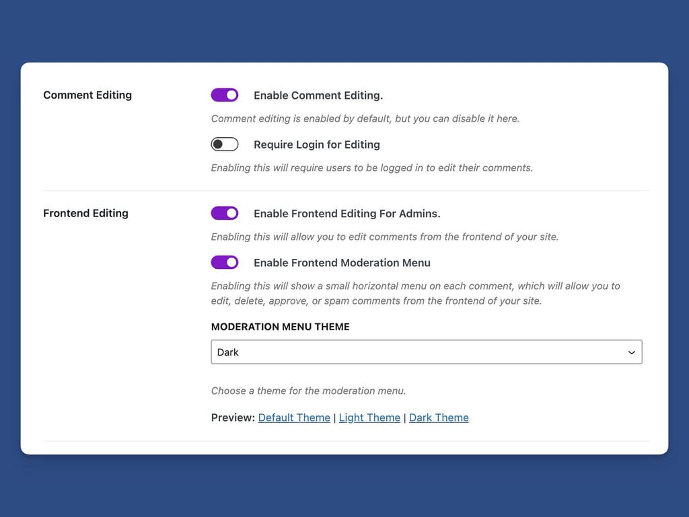Open the Default Theme preview link

(294, 417)
